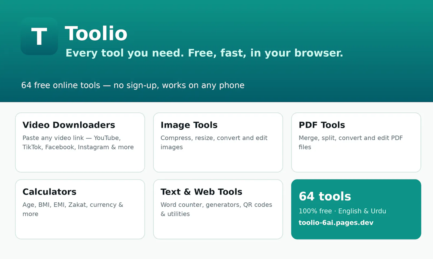Open the Text & Web Tools card

click(x=218, y=209)
